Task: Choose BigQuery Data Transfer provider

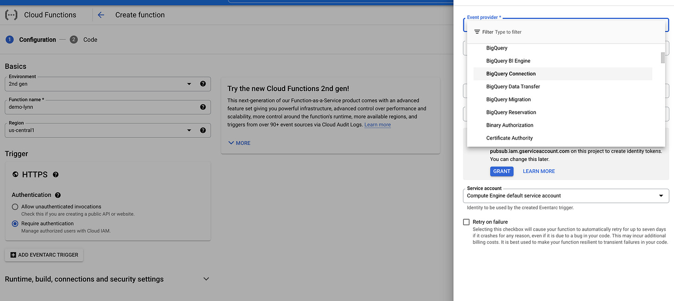Action: pos(562,86)
